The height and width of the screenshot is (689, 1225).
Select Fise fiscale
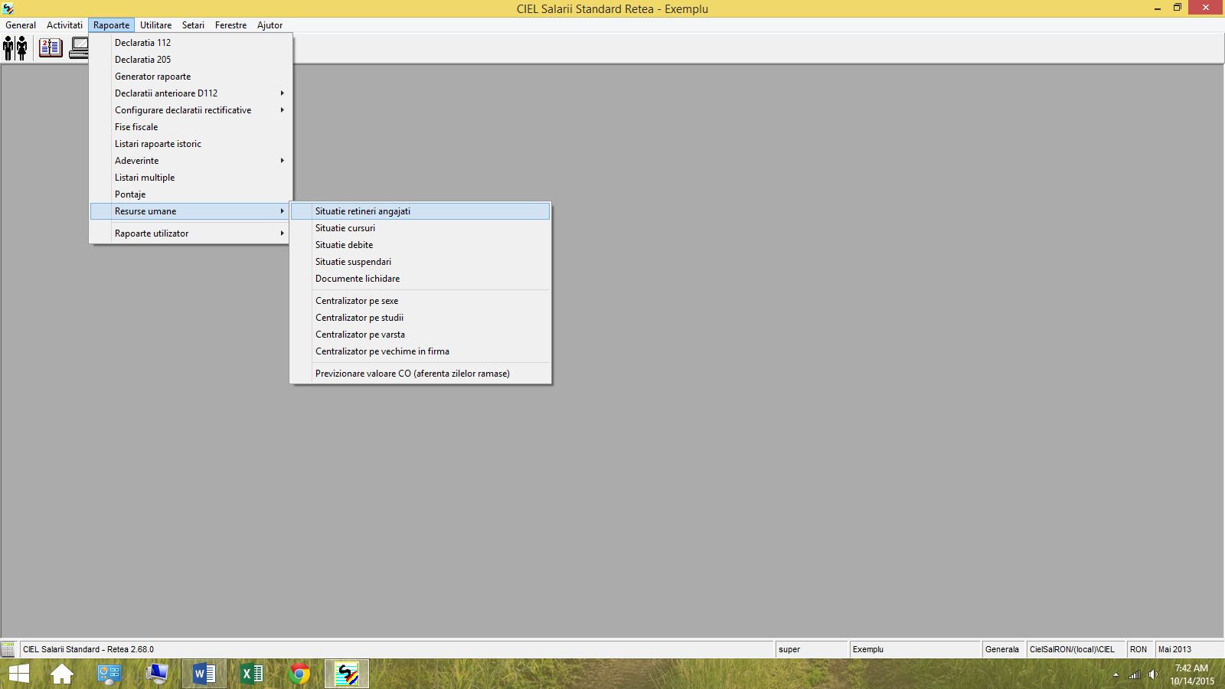190,127
